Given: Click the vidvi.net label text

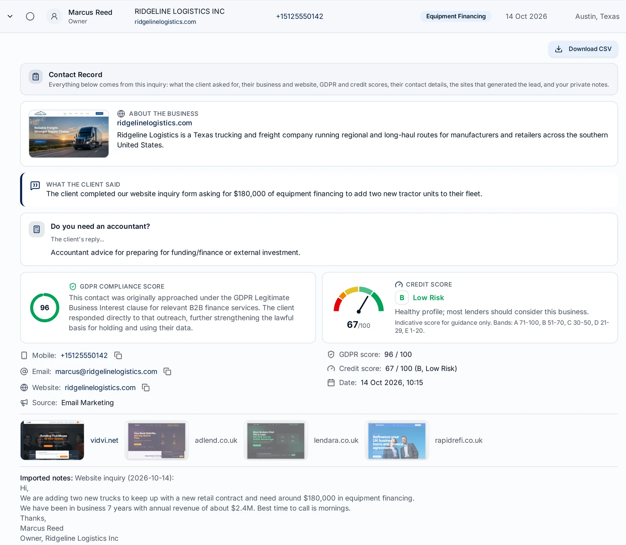Looking at the screenshot, I should click(x=104, y=440).
